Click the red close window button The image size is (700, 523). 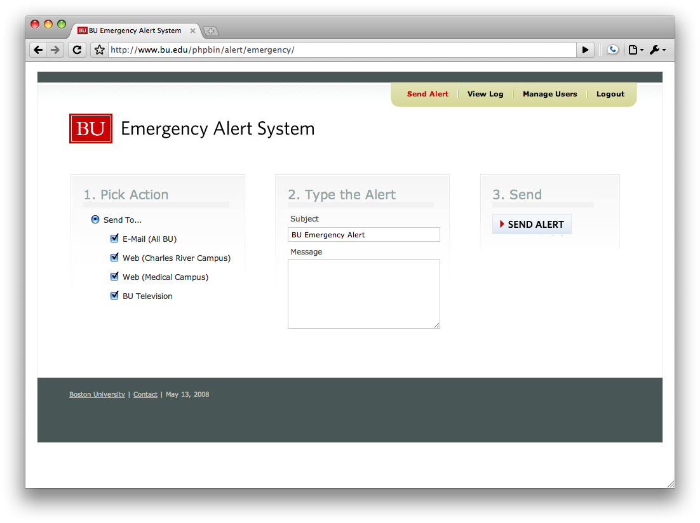(35, 24)
